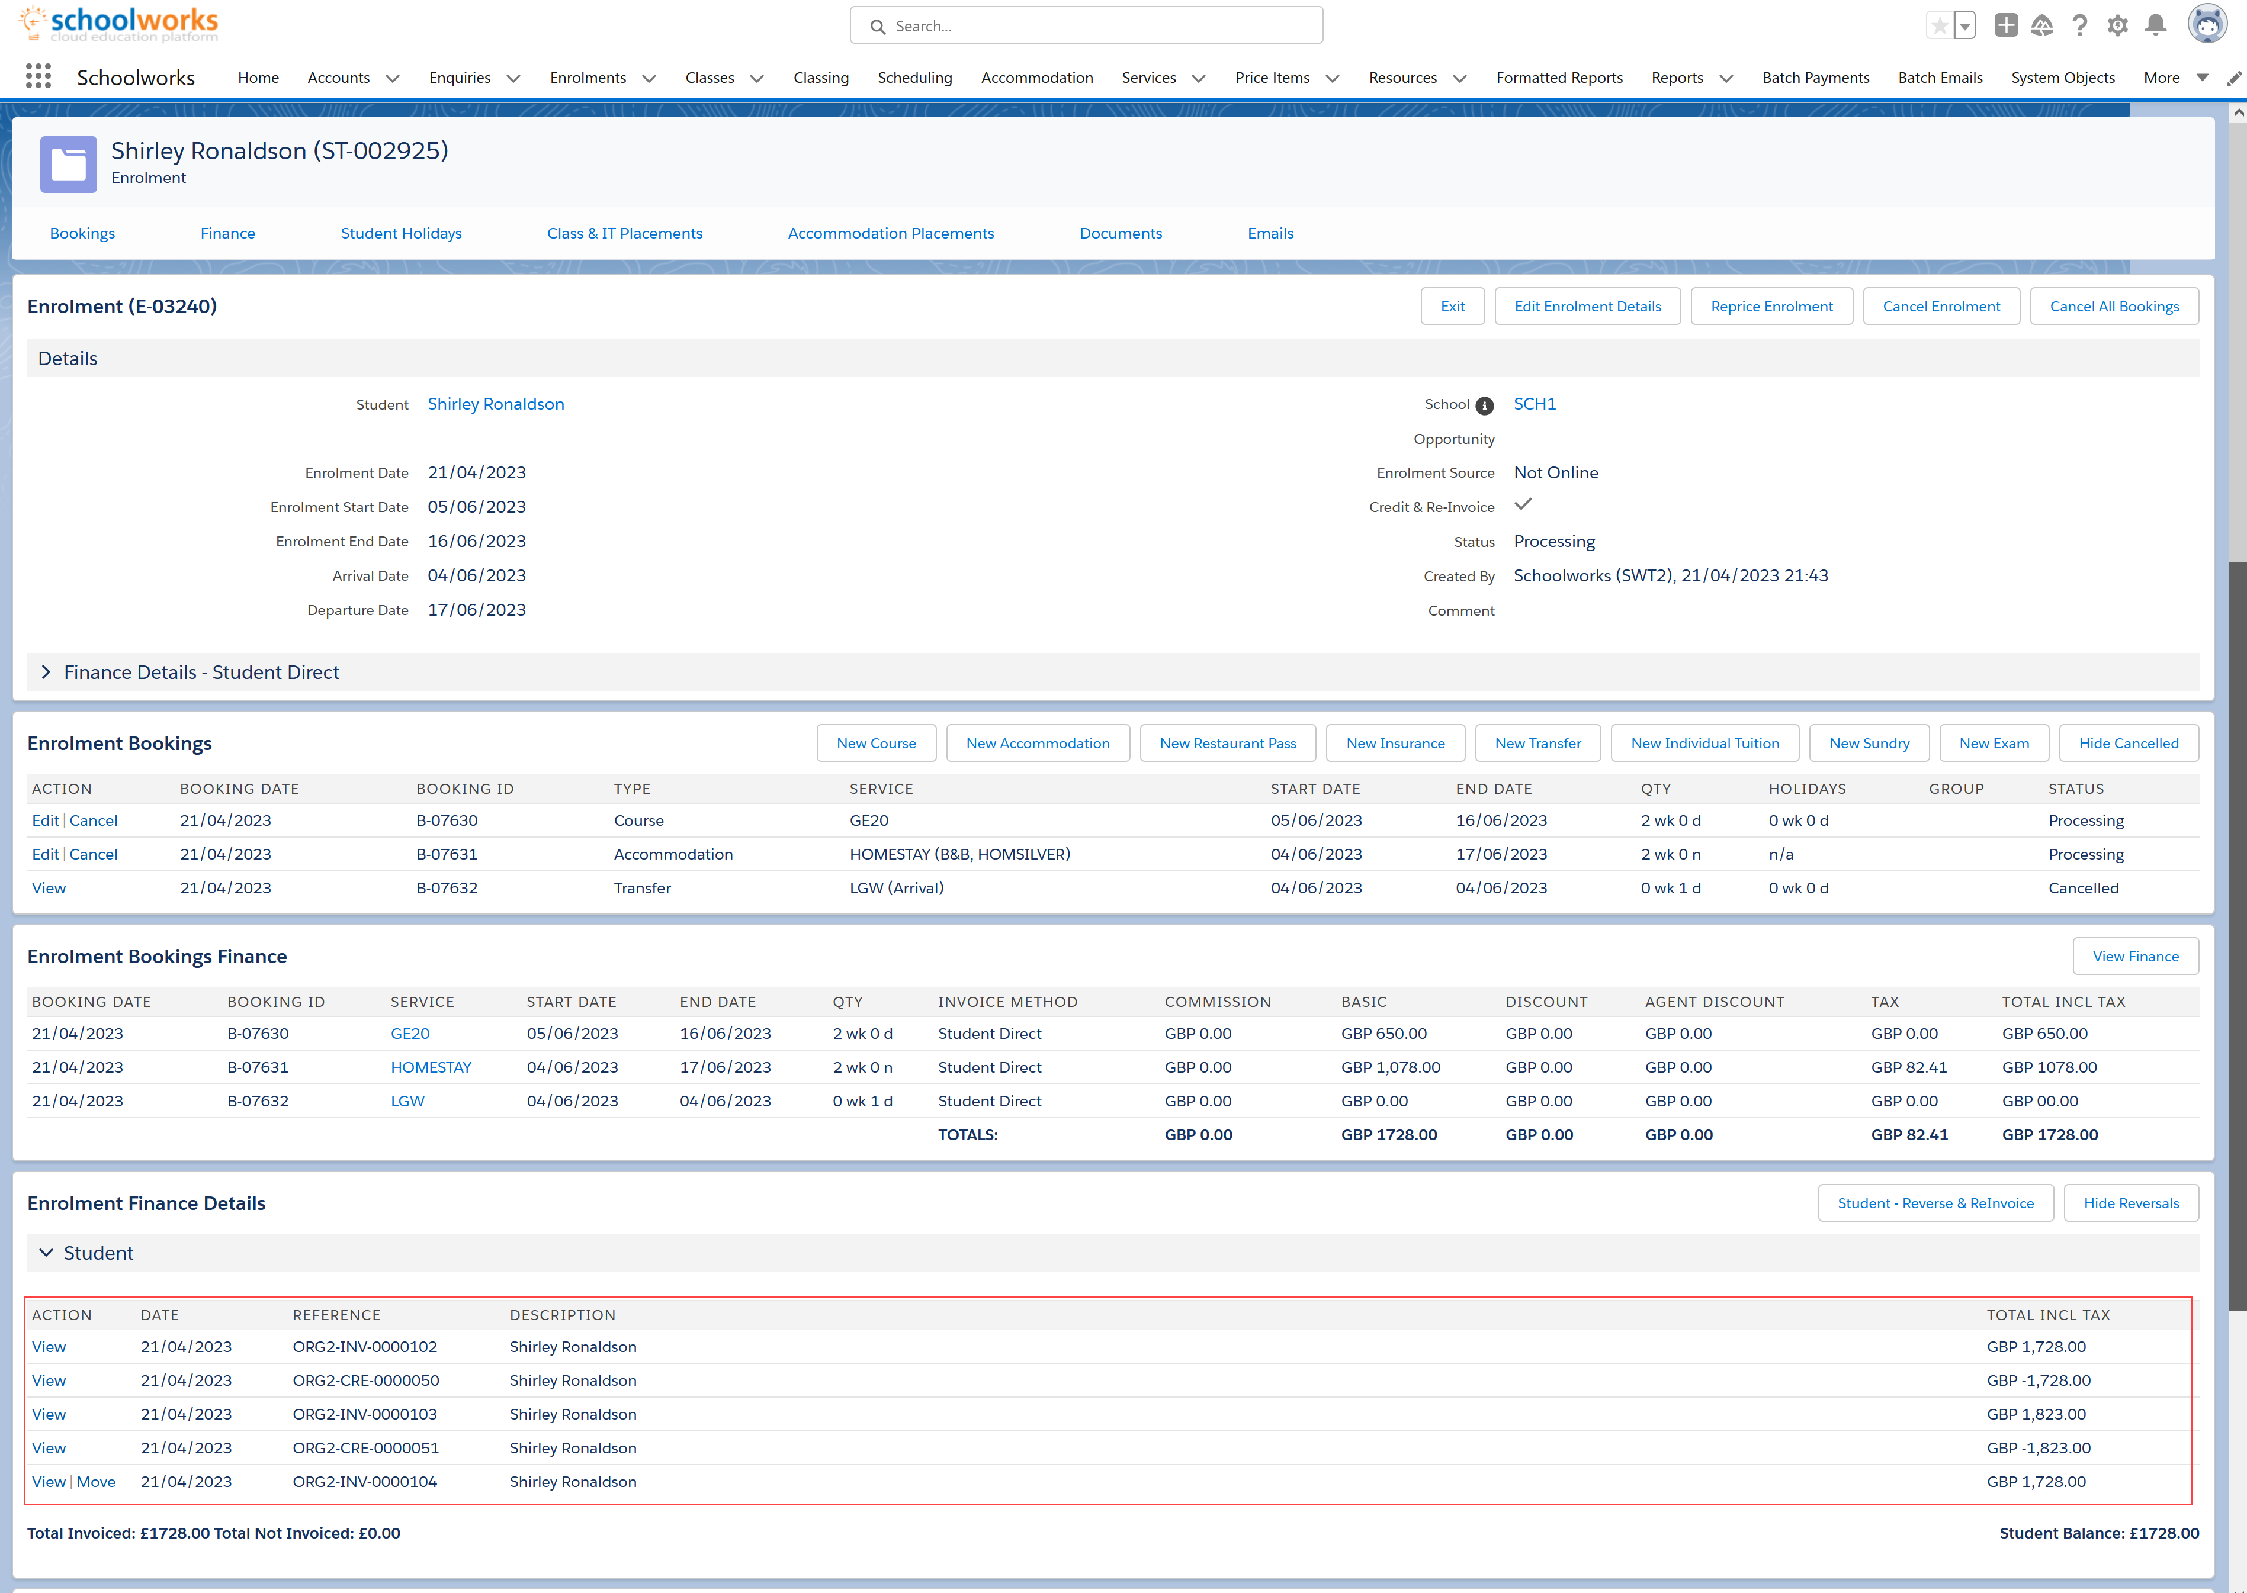
Task: Open Setup gear icon
Action: click(2117, 27)
